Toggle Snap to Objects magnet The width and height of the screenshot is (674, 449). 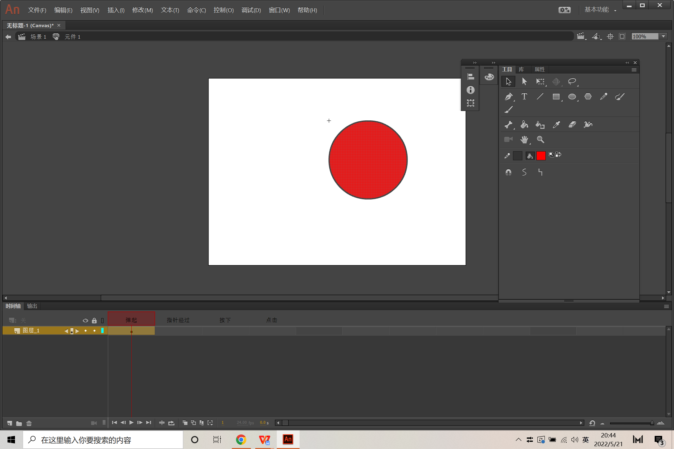[x=508, y=172]
